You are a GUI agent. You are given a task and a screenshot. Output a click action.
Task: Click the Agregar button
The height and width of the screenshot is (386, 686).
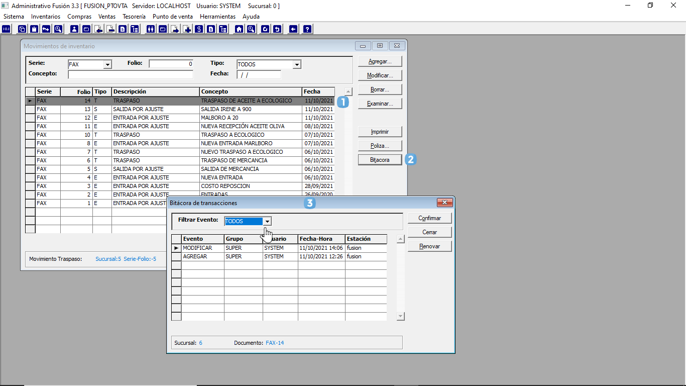(380, 61)
